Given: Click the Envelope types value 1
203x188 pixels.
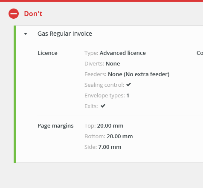Looking at the screenshot, I should pyautogui.click(x=128, y=95).
